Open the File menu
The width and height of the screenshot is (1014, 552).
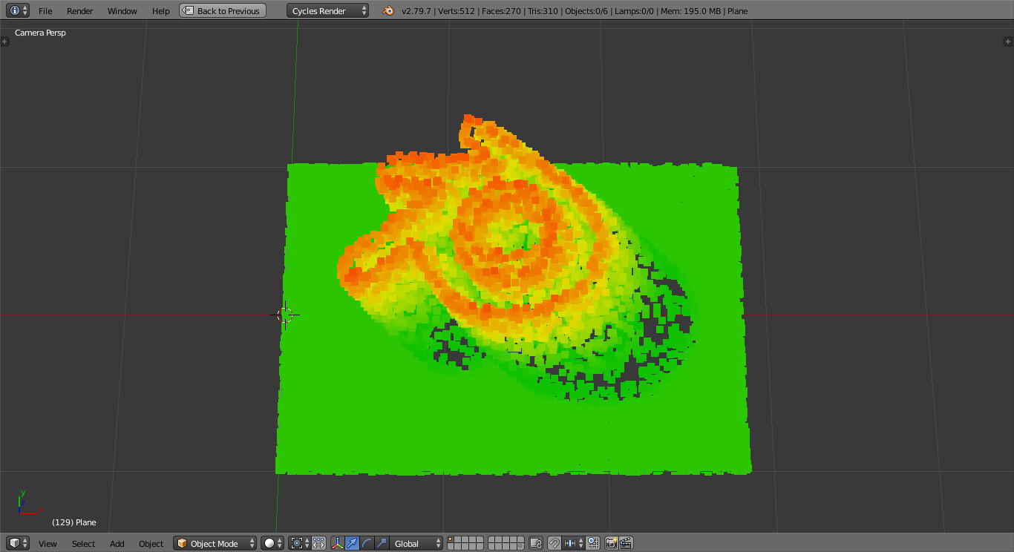click(45, 10)
